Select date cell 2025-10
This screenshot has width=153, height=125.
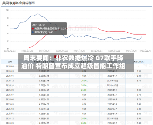pos(10,85)
